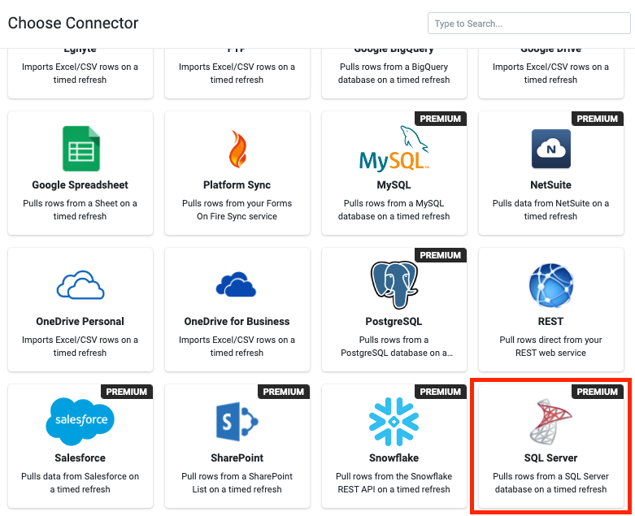The image size is (635, 516).
Task: Click 'Pull rows from the Snowflake REST API' description
Action: pos(394,483)
